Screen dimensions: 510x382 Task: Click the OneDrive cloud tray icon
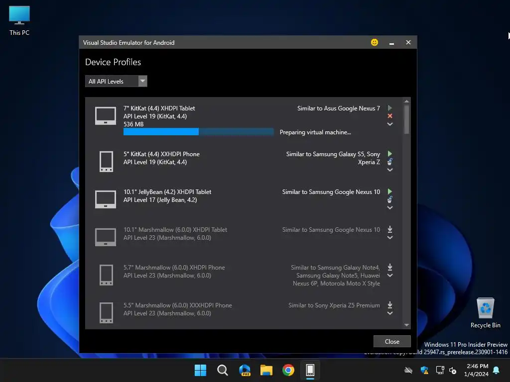tap(408, 370)
